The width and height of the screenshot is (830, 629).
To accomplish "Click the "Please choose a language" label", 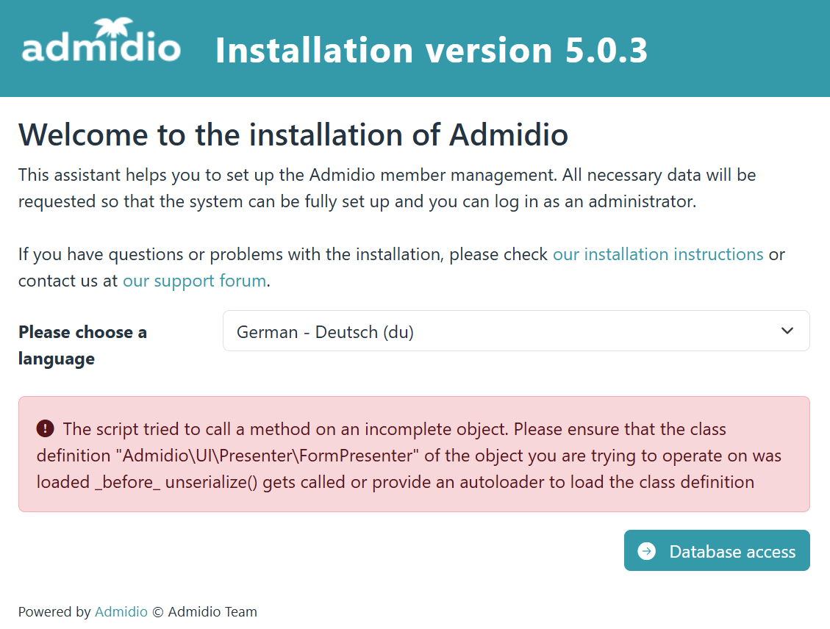I will 82,345.
